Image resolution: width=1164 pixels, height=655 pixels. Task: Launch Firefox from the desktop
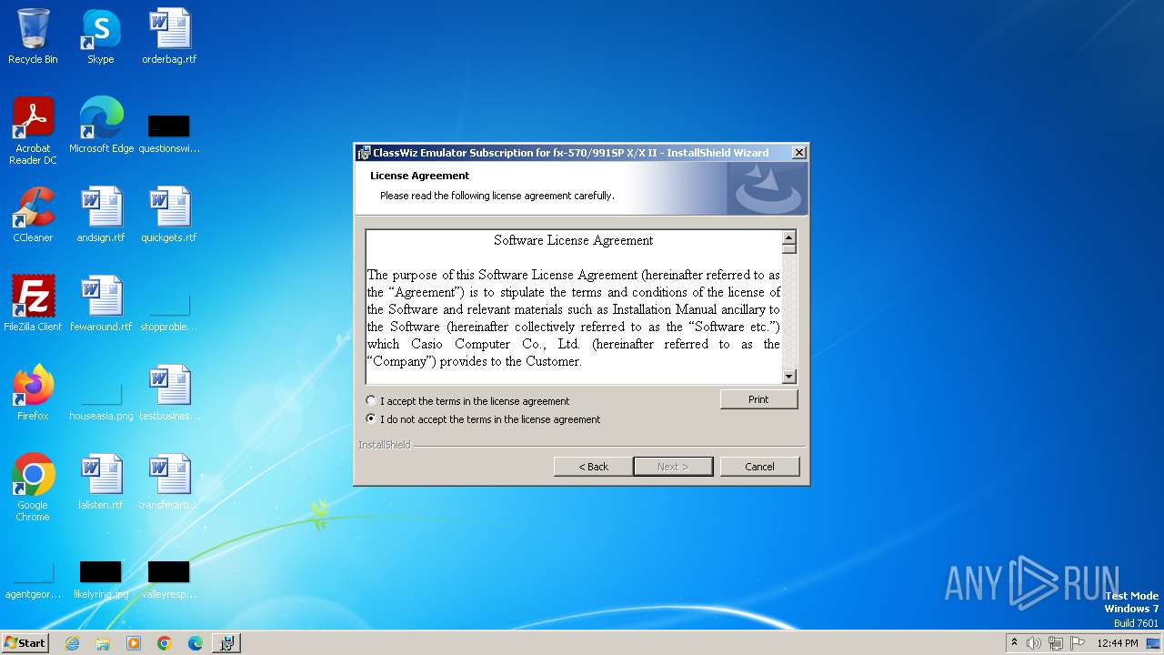click(x=33, y=393)
